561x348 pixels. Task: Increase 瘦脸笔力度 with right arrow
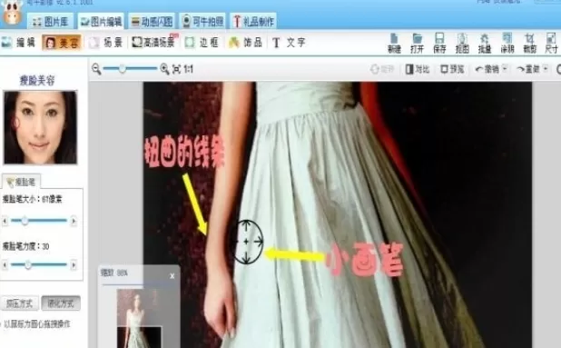point(74,265)
